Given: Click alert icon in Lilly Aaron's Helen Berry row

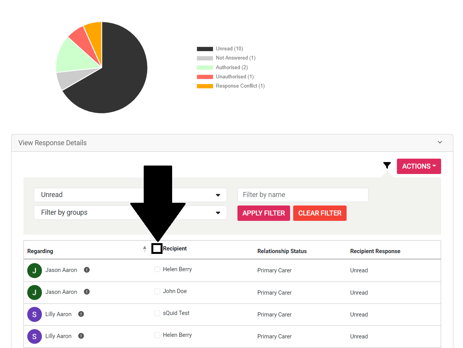Looking at the screenshot, I should tap(81, 336).
